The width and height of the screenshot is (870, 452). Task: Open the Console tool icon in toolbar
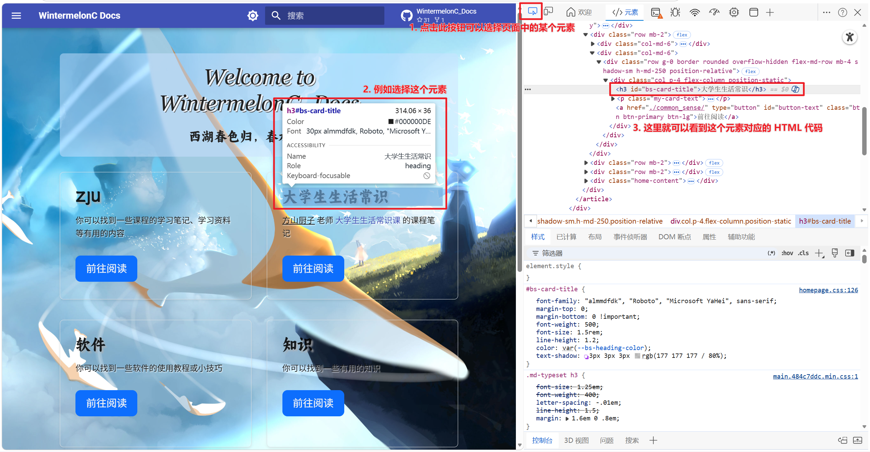[656, 13]
